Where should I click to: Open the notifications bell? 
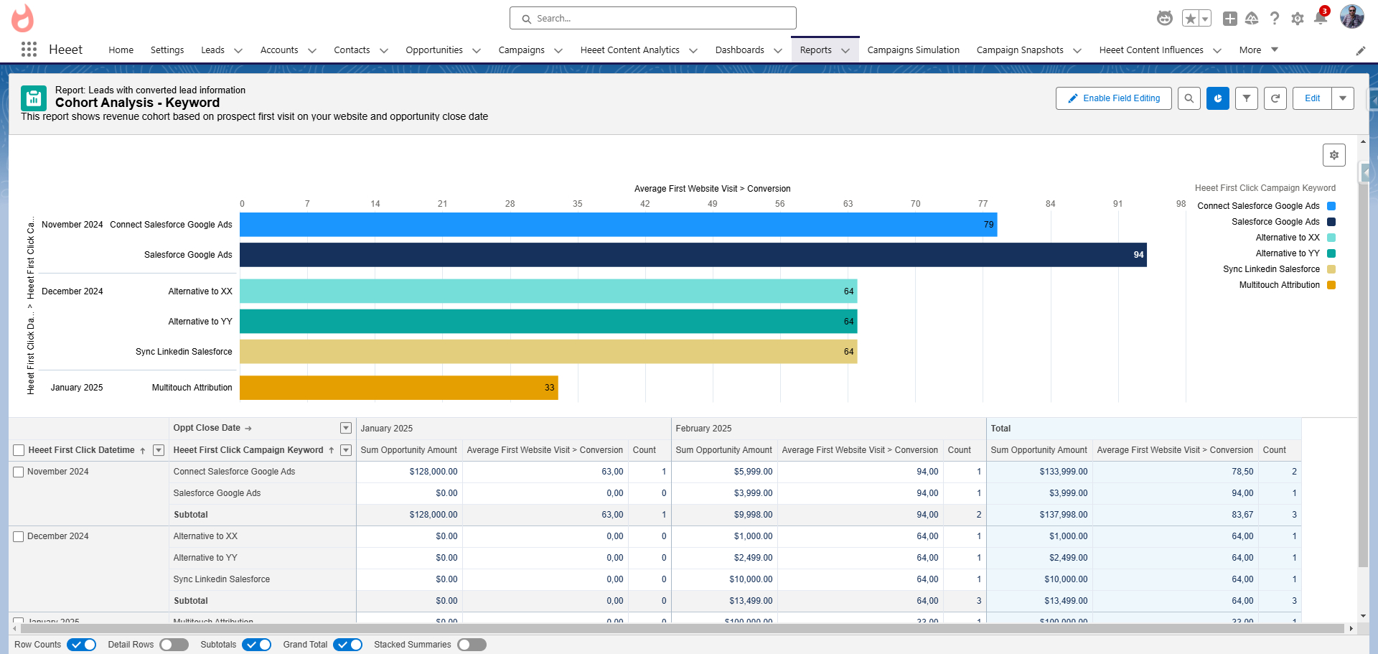1321,17
